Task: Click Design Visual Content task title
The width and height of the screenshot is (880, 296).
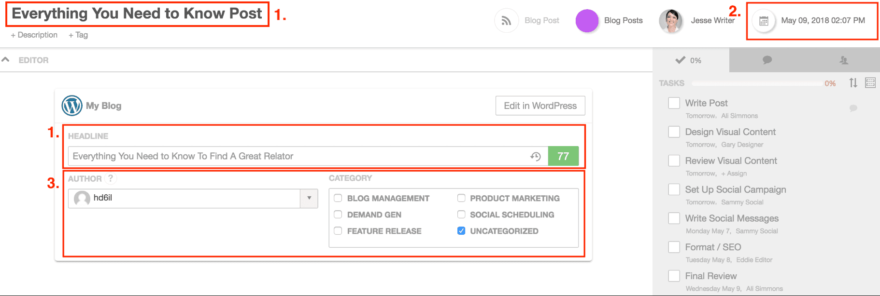Action: point(730,132)
